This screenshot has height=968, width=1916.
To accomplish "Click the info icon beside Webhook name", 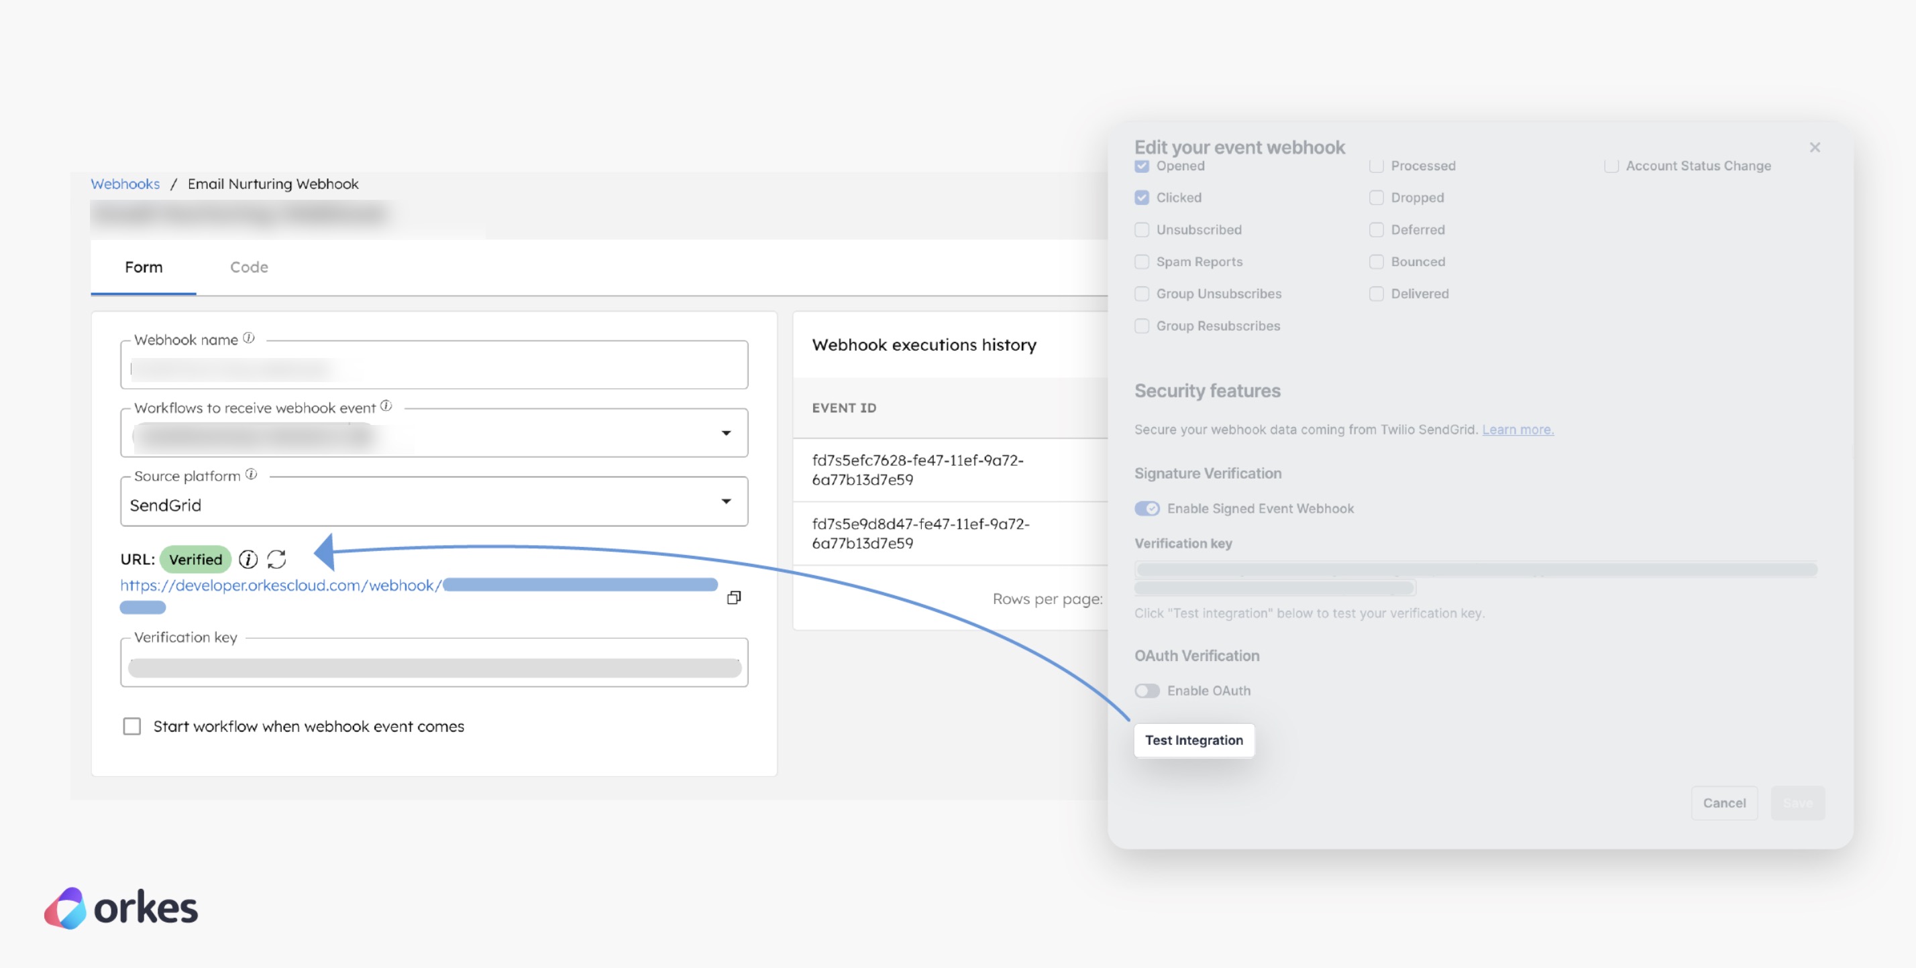I will [249, 339].
